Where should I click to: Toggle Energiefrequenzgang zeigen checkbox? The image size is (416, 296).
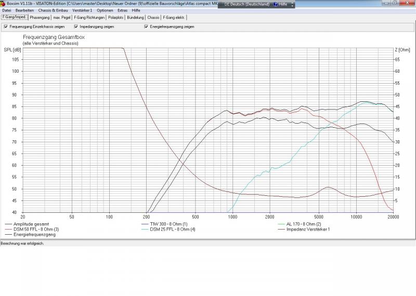pos(146,27)
